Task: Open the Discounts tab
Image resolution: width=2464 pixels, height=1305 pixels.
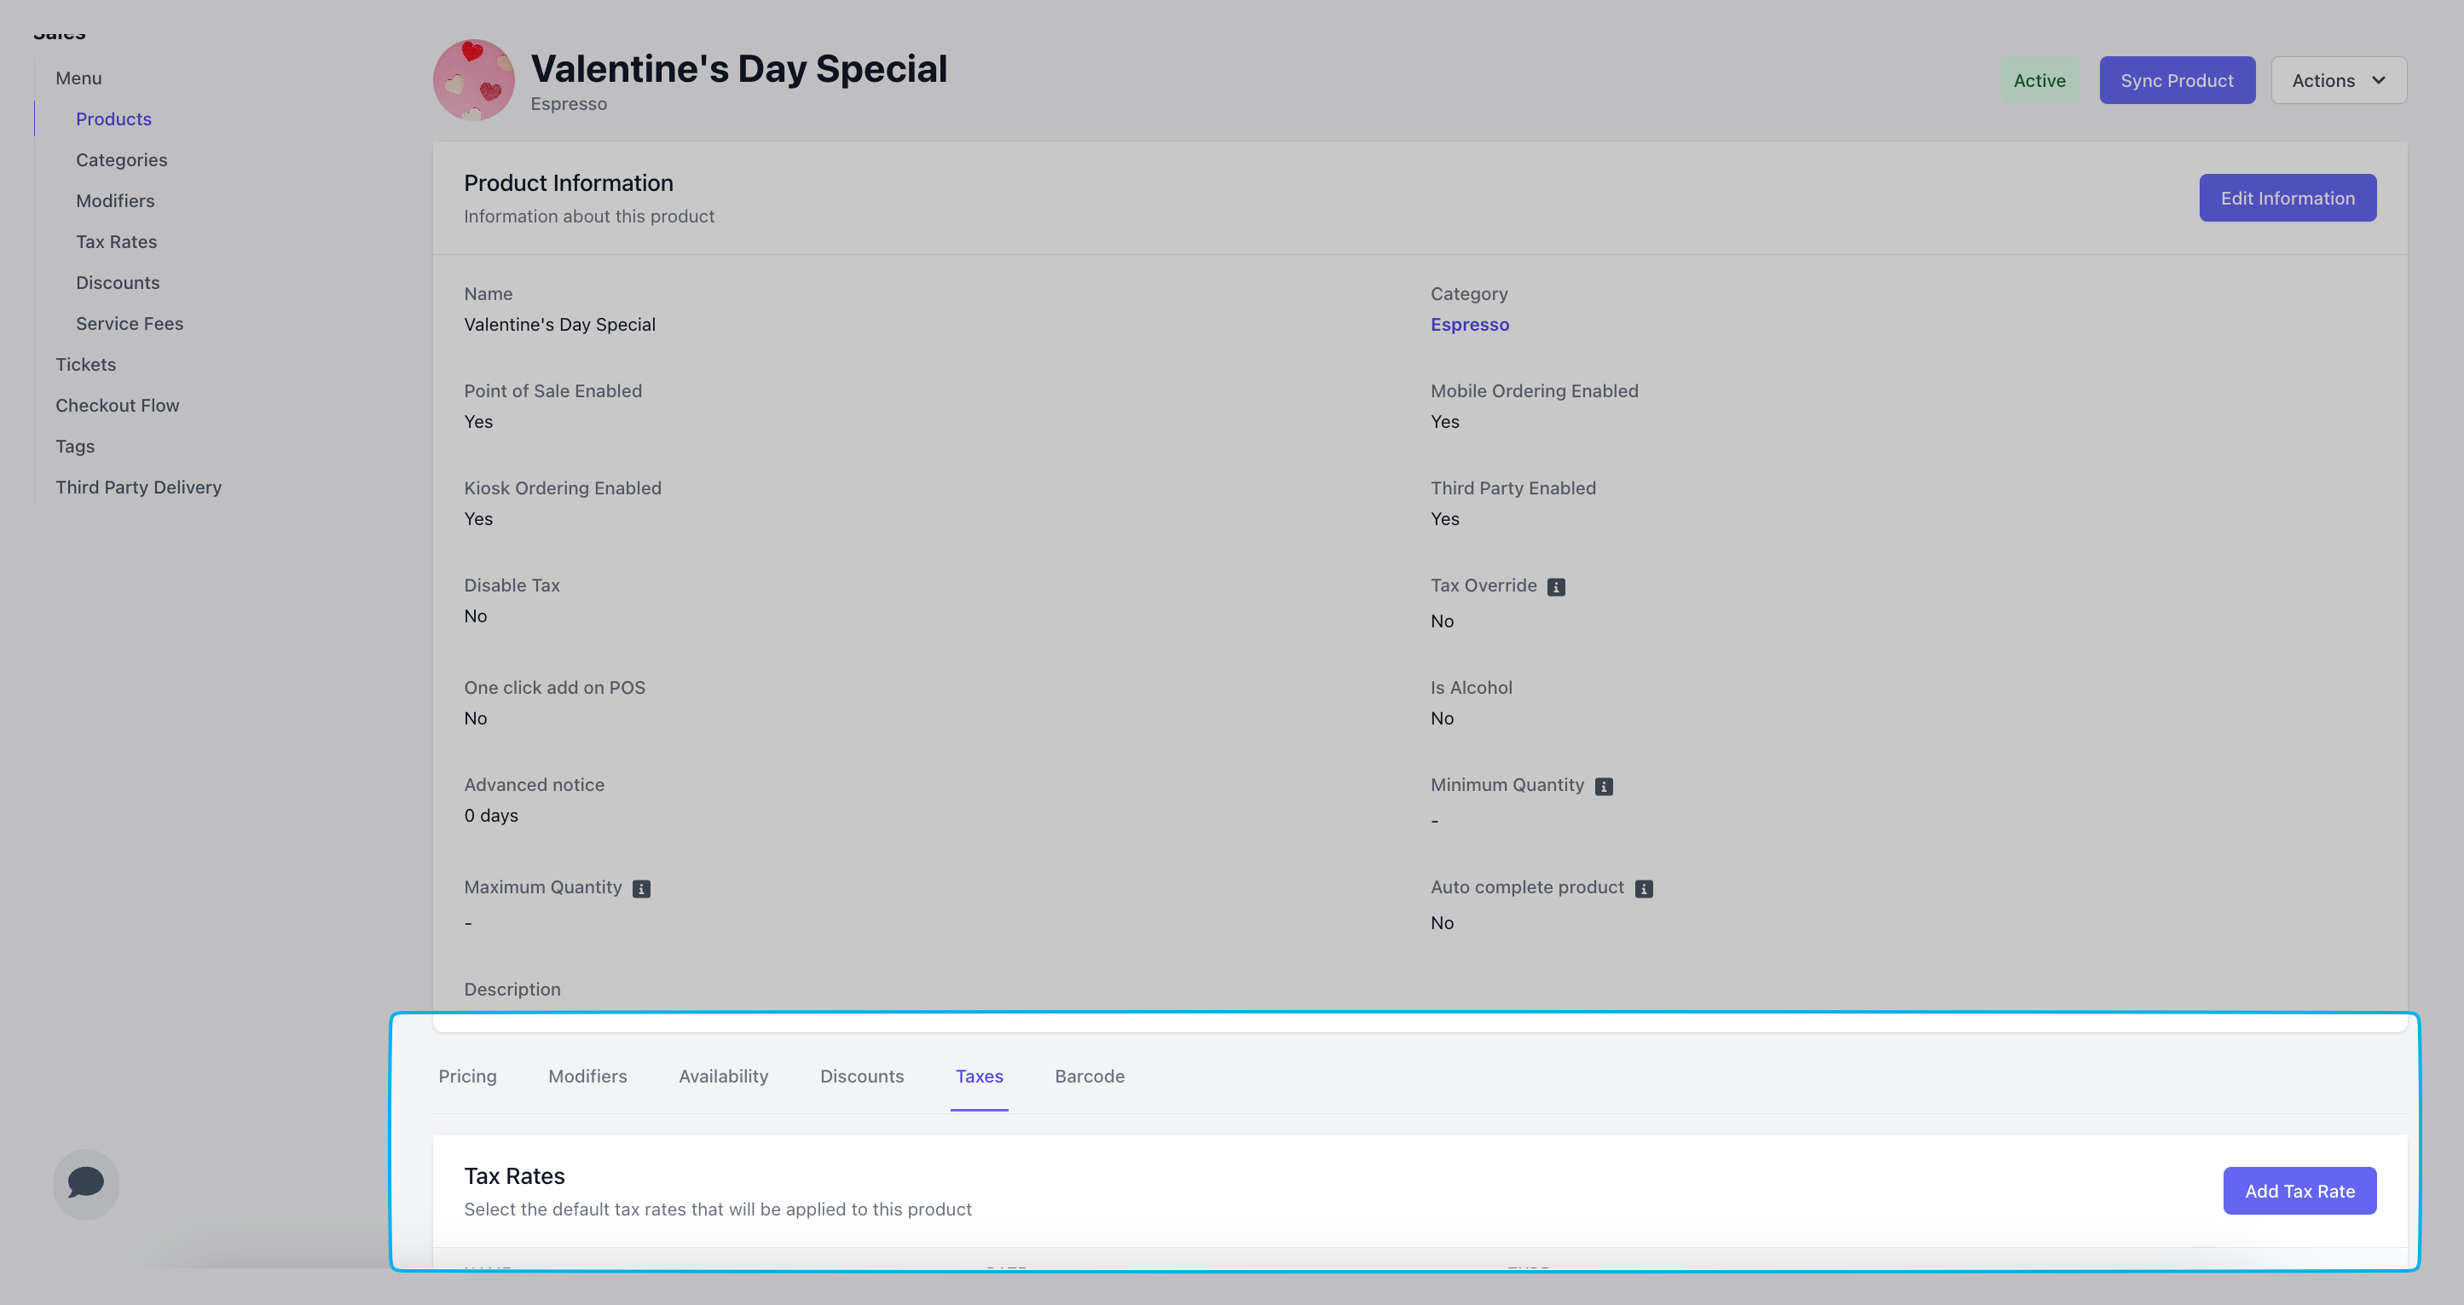Action: pos(861,1076)
